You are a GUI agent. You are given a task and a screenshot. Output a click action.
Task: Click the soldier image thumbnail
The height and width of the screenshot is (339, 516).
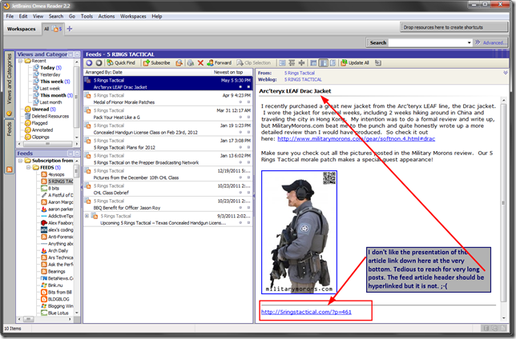[299, 232]
